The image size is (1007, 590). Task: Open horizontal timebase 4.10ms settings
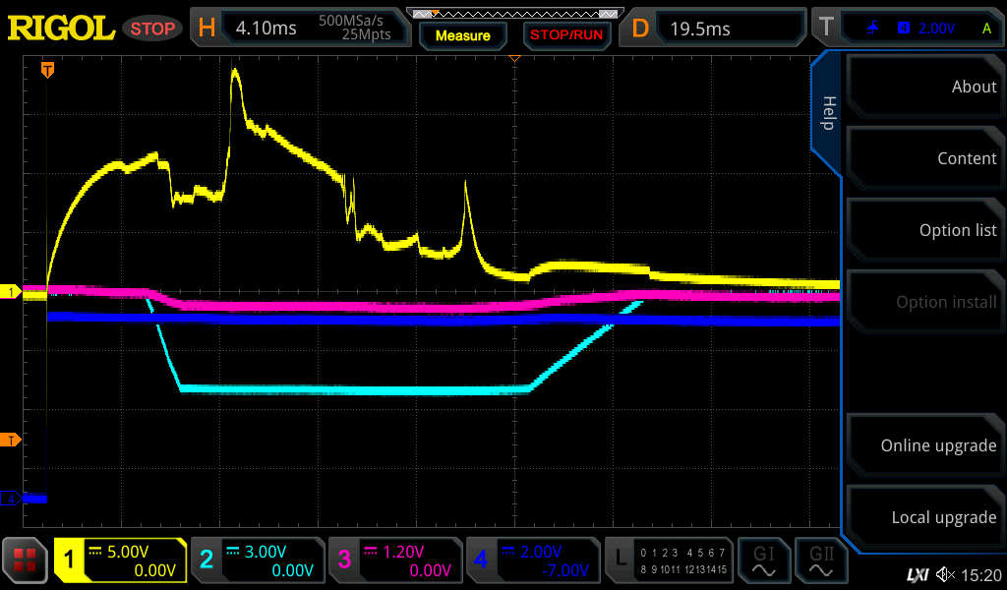pos(300,29)
